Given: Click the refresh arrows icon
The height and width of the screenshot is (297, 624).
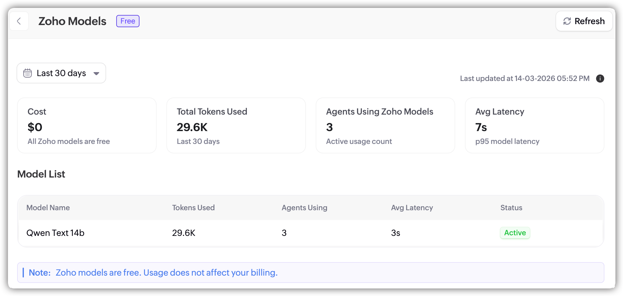Looking at the screenshot, I should point(567,21).
